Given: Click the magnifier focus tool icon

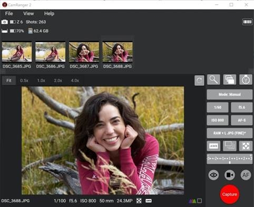Looking at the screenshot, I should (x=213, y=80).
